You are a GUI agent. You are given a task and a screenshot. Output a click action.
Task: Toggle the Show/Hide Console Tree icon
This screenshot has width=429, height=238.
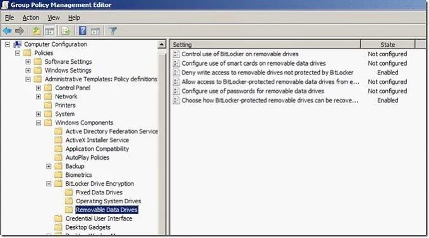pos(49,31)
